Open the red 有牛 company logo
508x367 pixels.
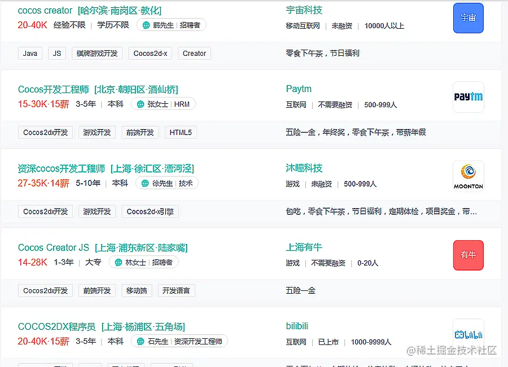(468, 255)
